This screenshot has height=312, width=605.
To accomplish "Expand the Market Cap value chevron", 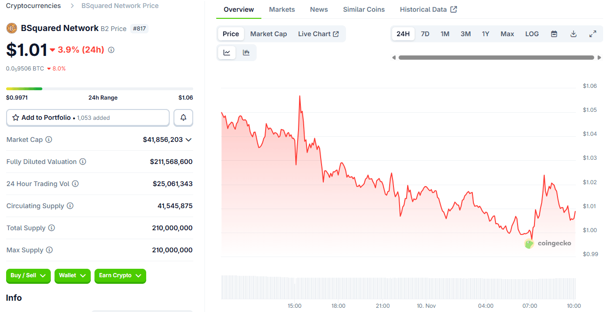I will point(189,140).
